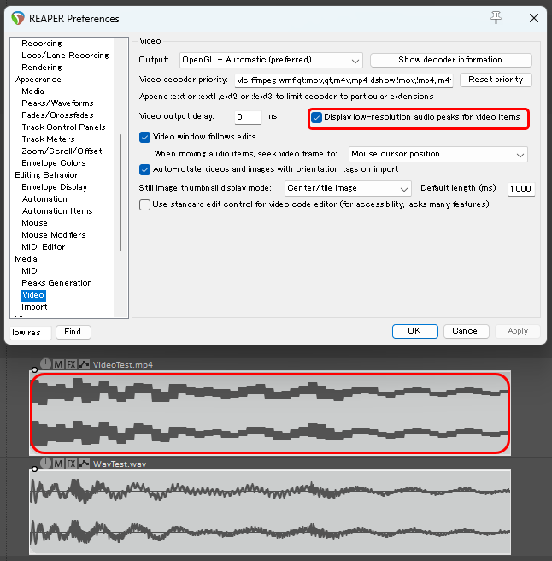
Task: Select the highlighted Video tree item
Action: click(32, 295)
